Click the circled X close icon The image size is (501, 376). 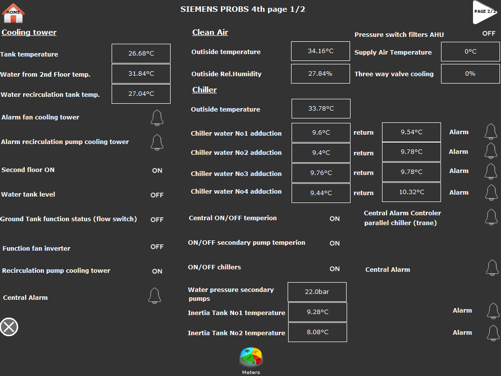tap(9, 327)
